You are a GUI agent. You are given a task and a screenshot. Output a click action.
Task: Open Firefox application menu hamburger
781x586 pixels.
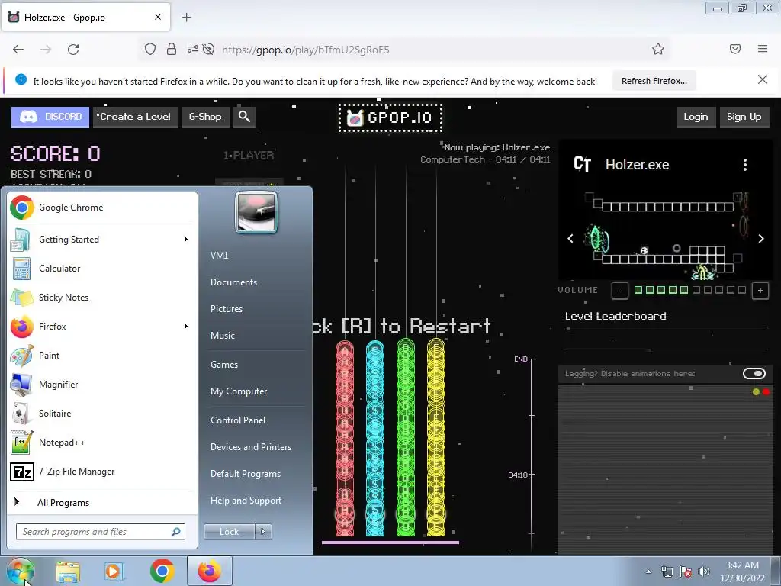763,49
